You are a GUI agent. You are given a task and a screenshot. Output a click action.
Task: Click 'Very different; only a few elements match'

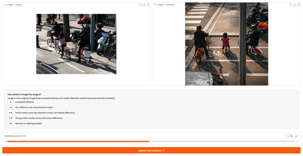pos(34,107)
